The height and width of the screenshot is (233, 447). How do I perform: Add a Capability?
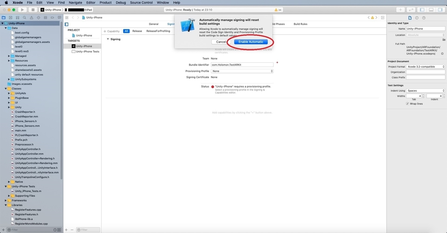[111, 31]
